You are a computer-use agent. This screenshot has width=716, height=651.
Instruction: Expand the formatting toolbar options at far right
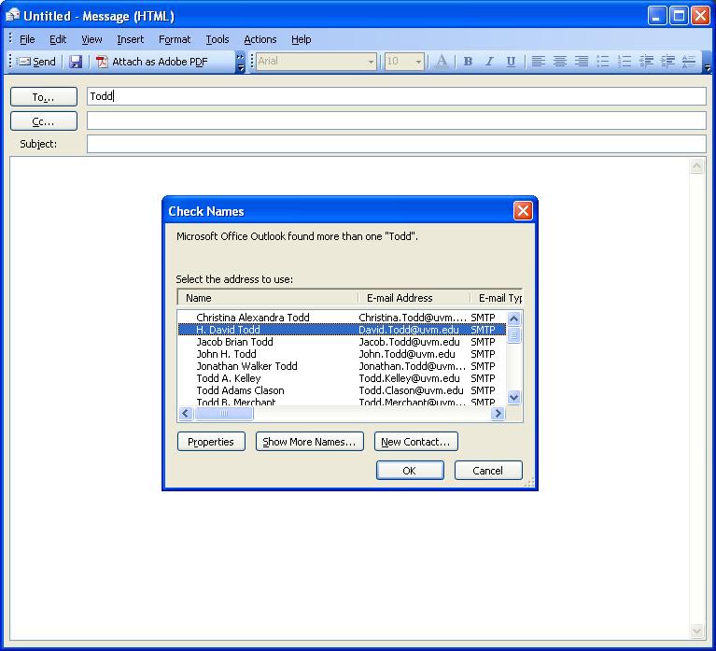point(708,63)
